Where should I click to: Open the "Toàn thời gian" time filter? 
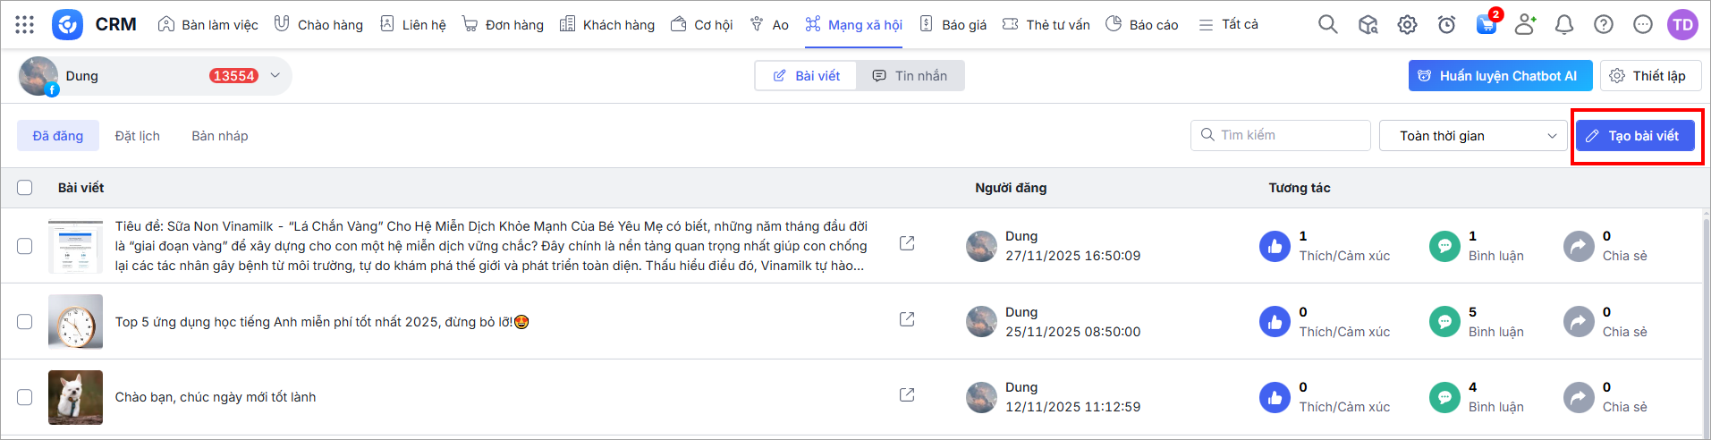[1472, 136]
